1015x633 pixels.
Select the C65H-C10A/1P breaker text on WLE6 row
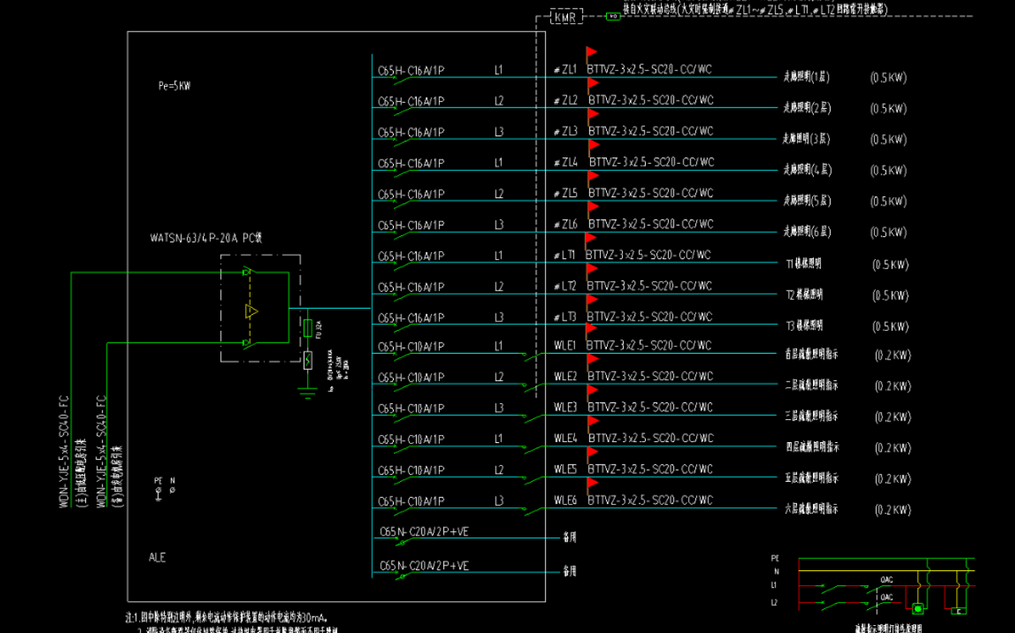pyautogui.click(x=411, y=502)
